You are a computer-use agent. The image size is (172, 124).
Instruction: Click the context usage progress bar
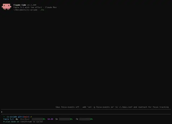coord(37,119)
